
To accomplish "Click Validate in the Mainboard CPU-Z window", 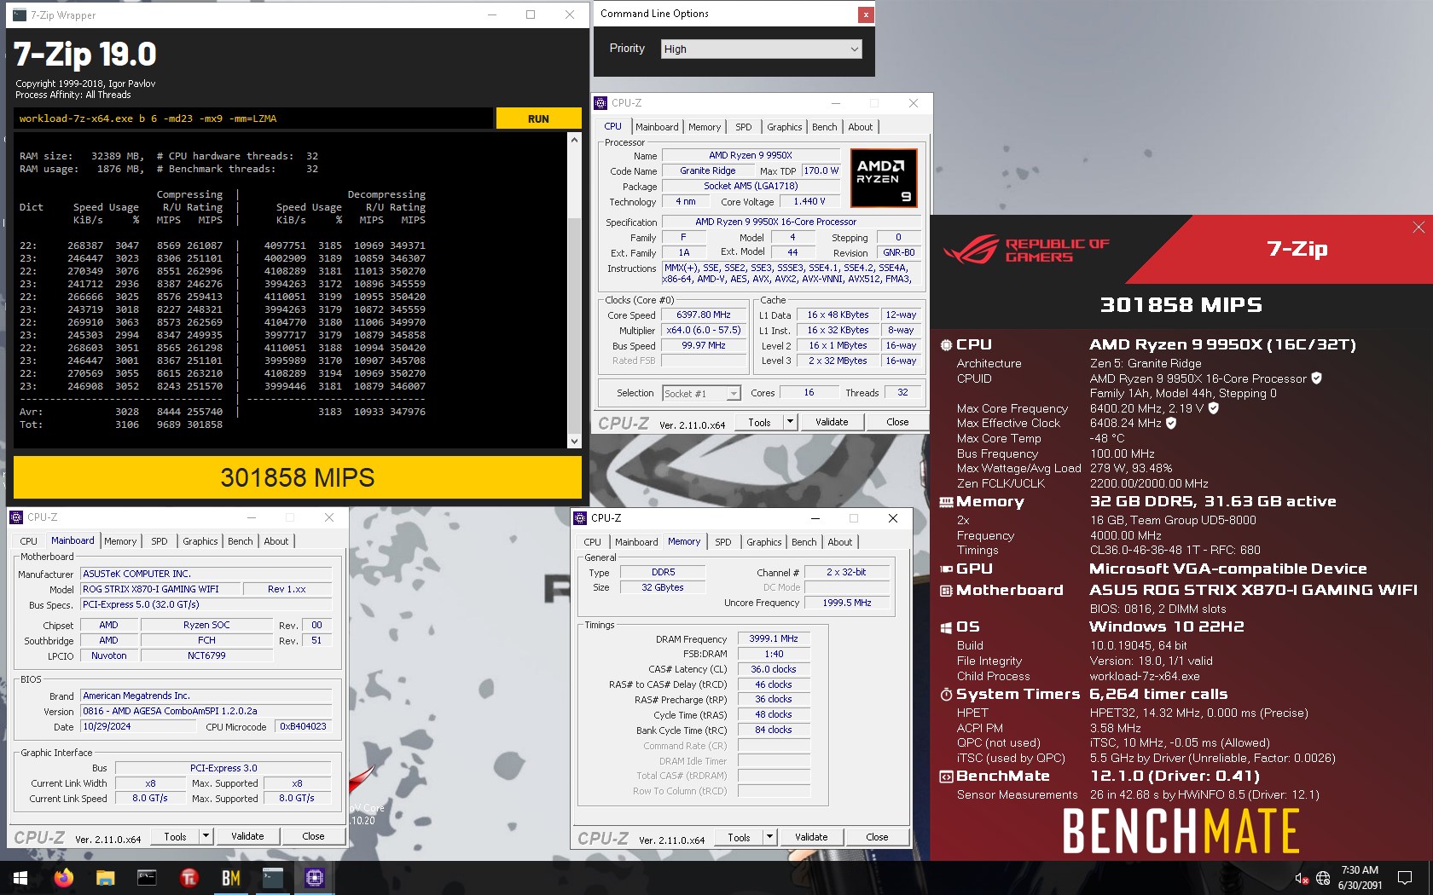I will coord(247,837).
